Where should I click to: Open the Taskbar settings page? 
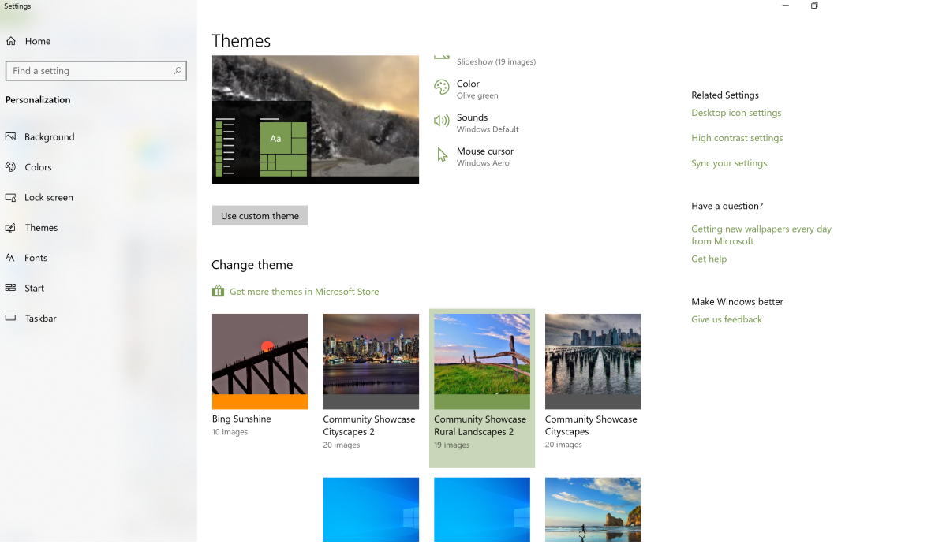pos(40,319)
